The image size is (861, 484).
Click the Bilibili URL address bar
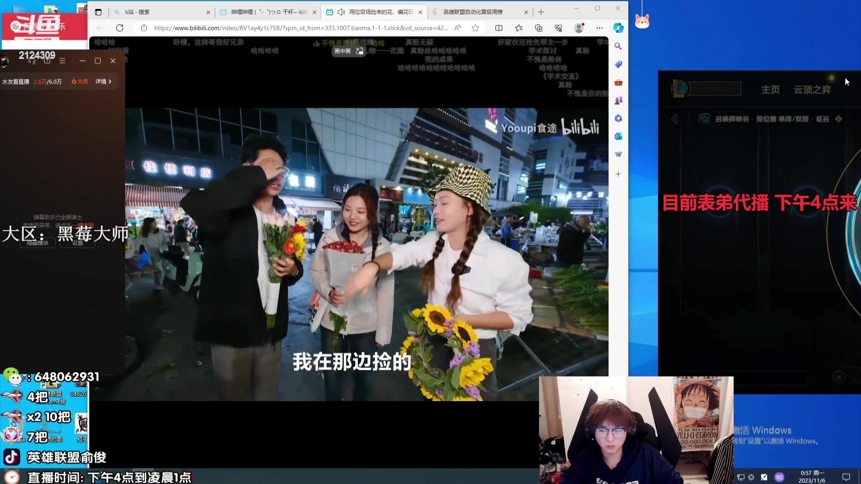(x=300, y=28)
